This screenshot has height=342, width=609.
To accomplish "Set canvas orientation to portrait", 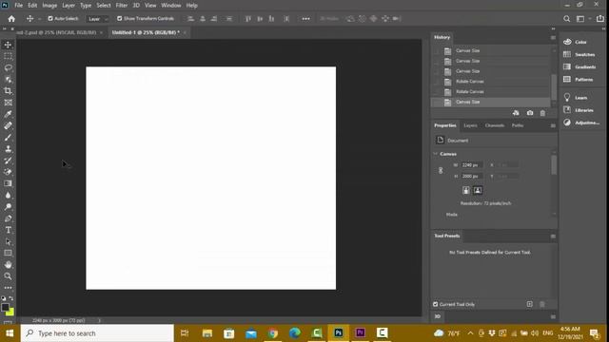I will tap(466, 190).
